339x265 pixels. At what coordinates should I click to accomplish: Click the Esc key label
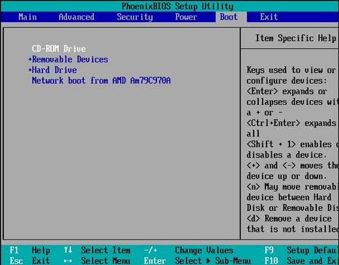coord(16,260)
